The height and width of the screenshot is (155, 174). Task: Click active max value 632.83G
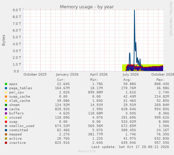click(162, 139)
